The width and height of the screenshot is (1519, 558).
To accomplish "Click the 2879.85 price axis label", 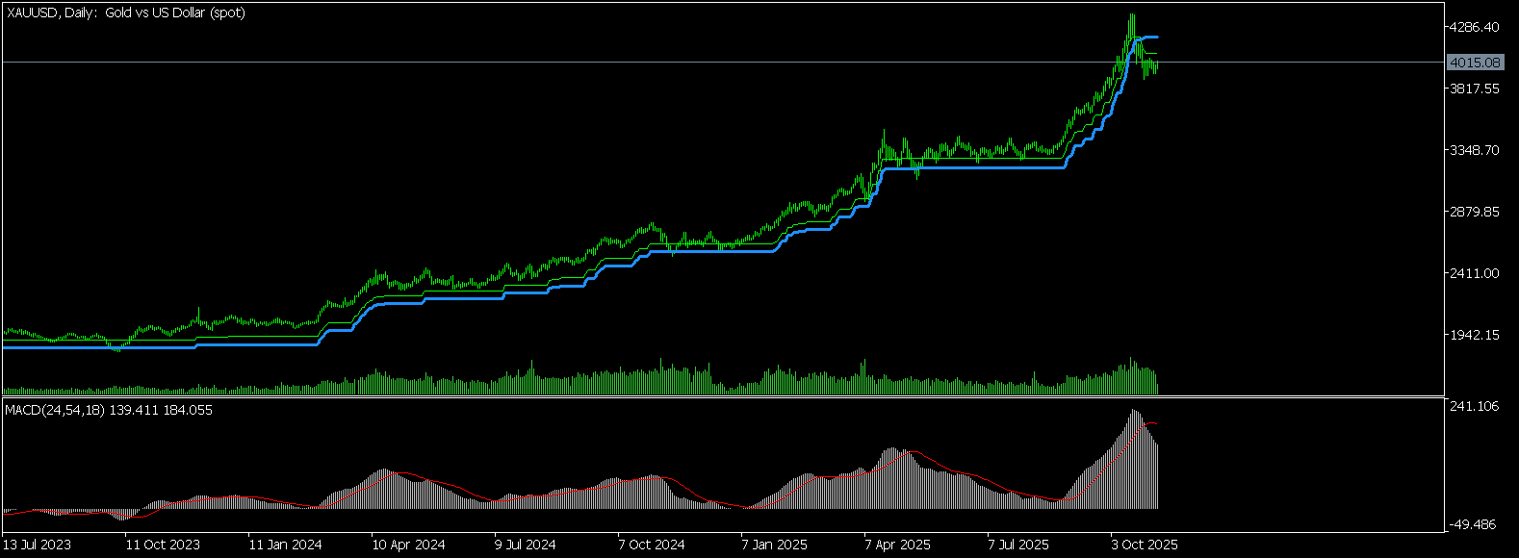I will point(1475,212).
